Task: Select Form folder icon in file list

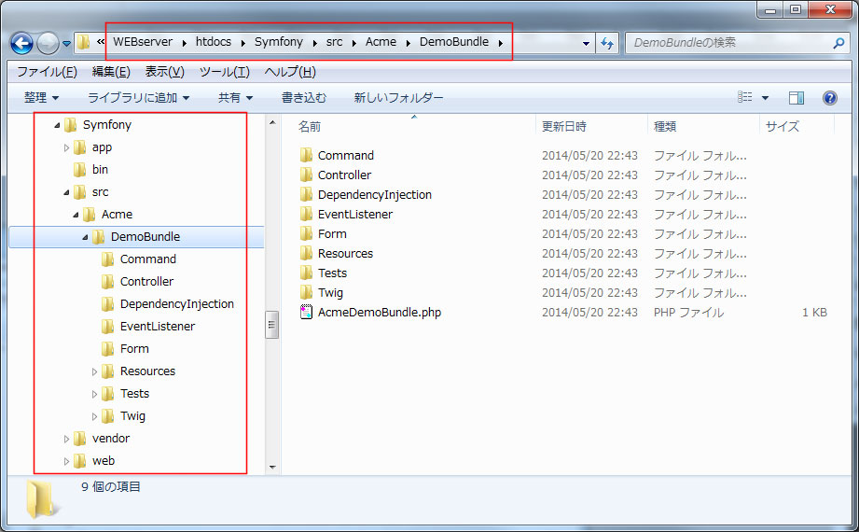Action: (306, 233)
